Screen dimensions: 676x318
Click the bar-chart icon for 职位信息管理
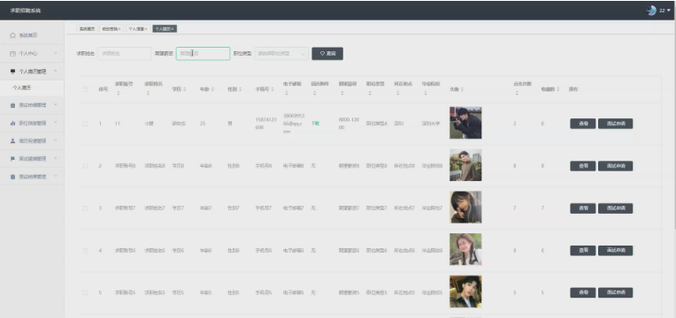pyautogui.click(x=12, y=123)
